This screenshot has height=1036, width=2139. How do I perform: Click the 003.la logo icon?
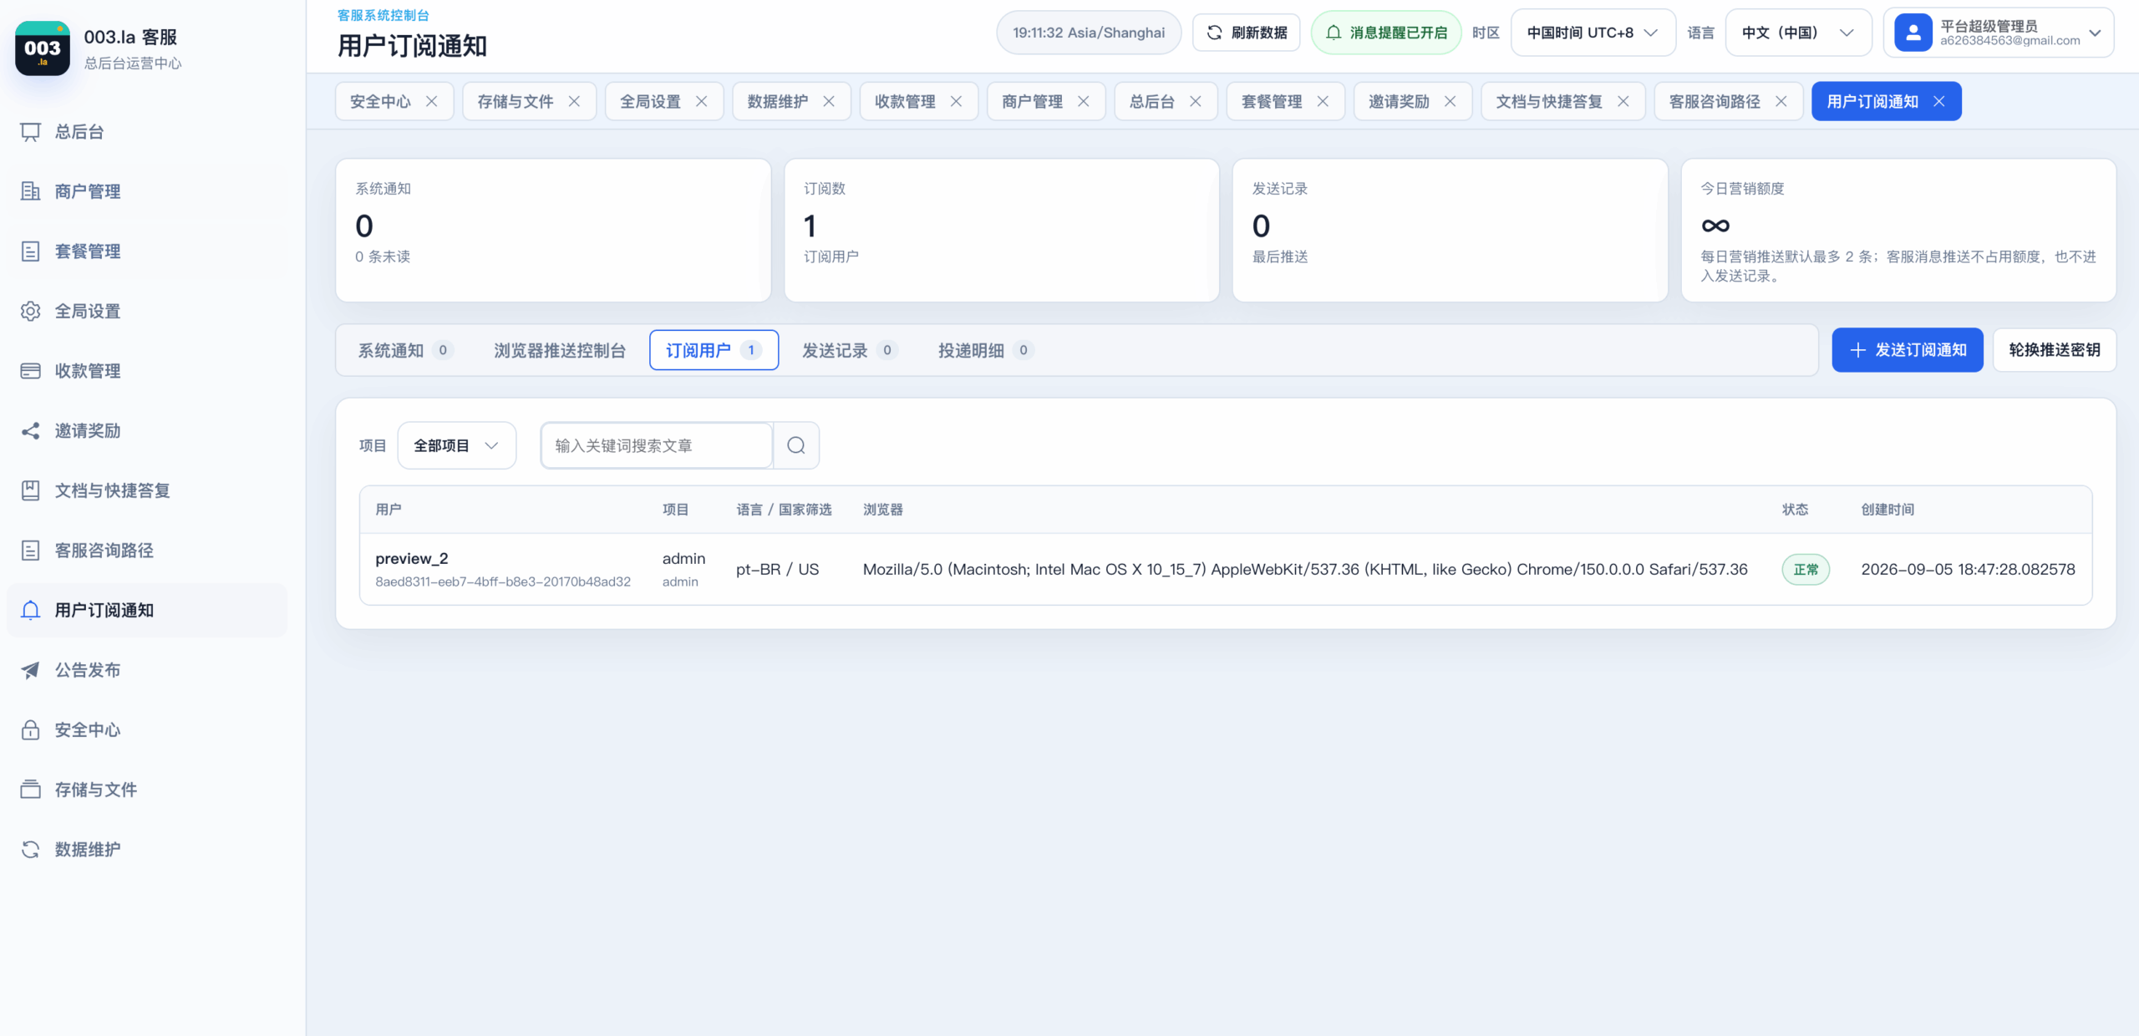[43, 48]
